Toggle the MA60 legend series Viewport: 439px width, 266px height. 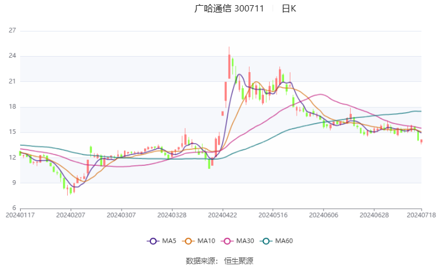tap(277, 241)
